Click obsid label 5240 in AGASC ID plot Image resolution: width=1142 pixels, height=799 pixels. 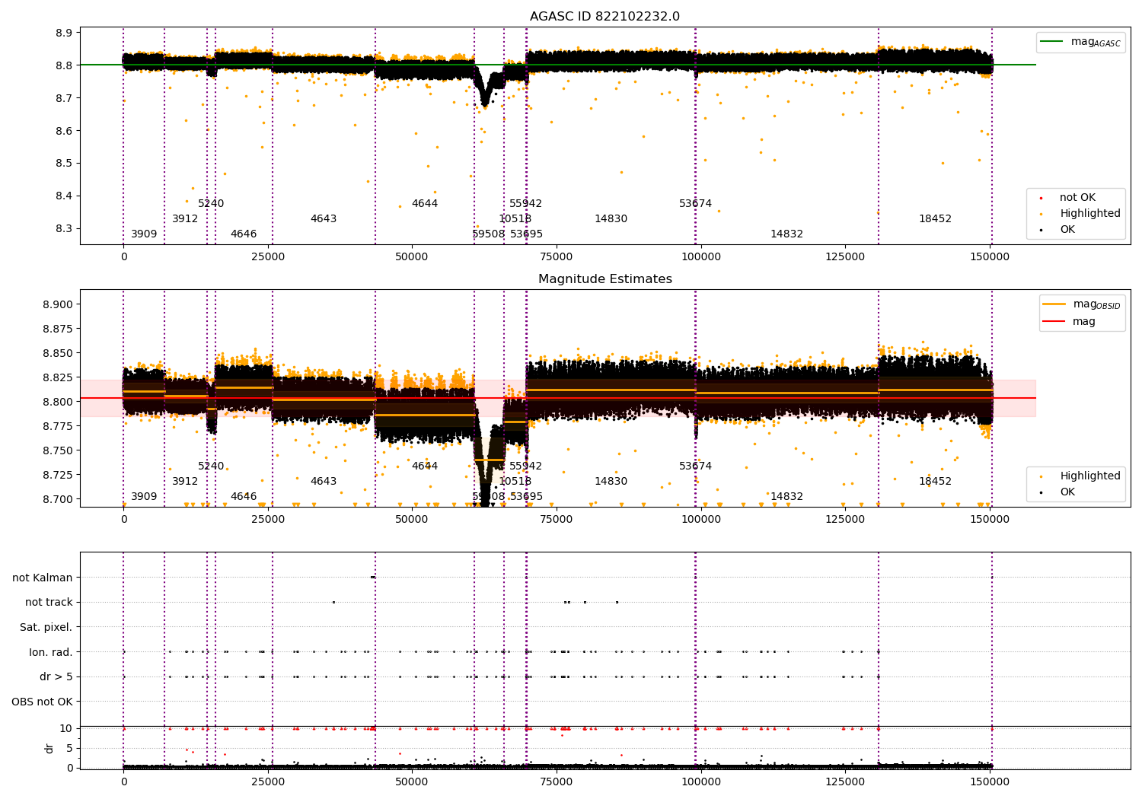point(211,203)
